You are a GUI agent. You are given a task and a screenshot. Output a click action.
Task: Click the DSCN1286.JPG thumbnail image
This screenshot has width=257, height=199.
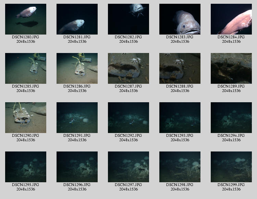pyautogui.click(x=77, y=68)
